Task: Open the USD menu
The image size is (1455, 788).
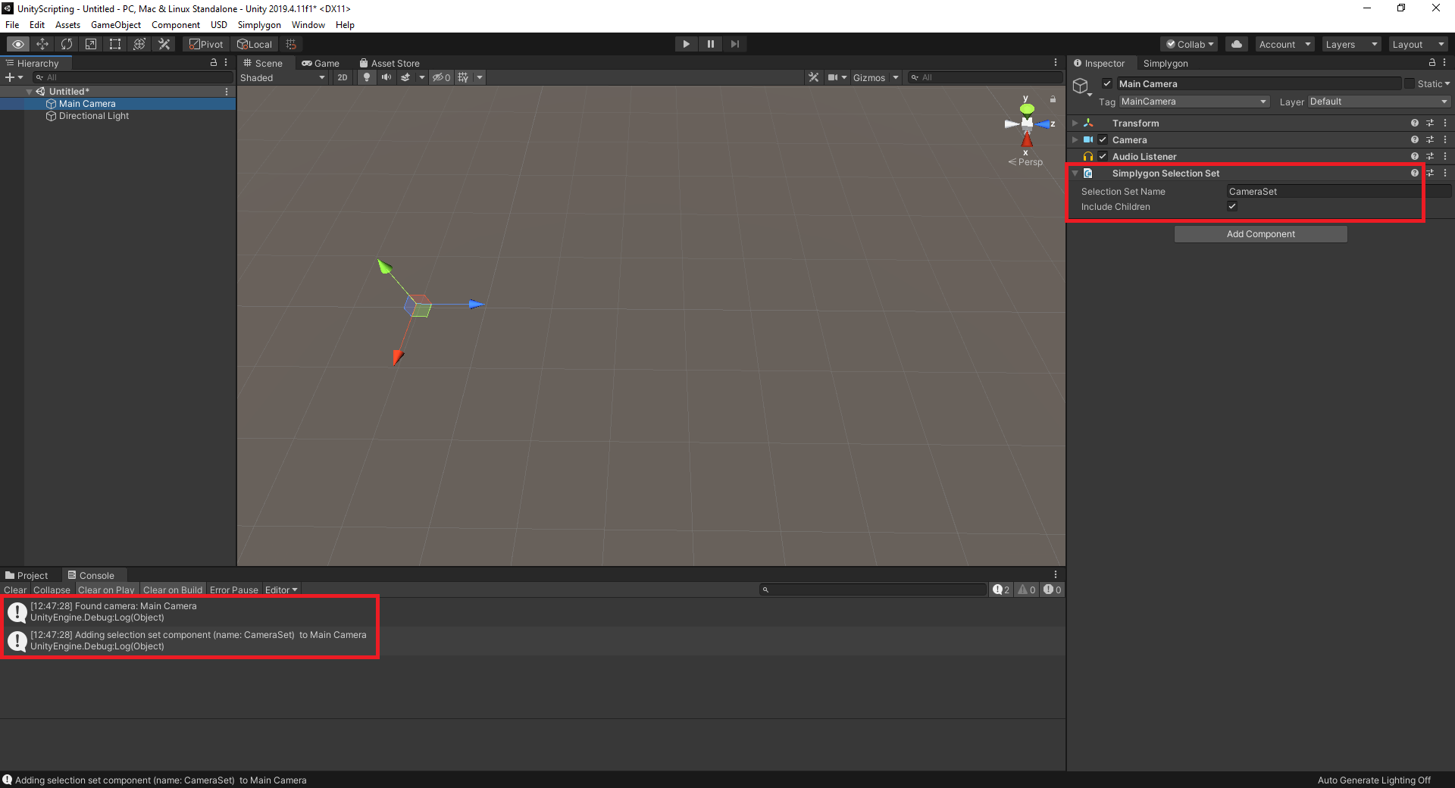Action: (x=219, y=24)
